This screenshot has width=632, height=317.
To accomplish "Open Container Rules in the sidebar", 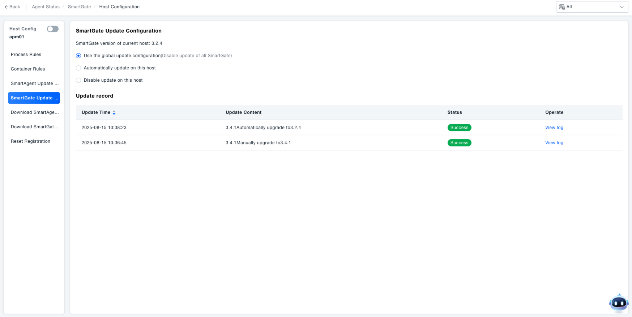I will [x=28, y=69].
